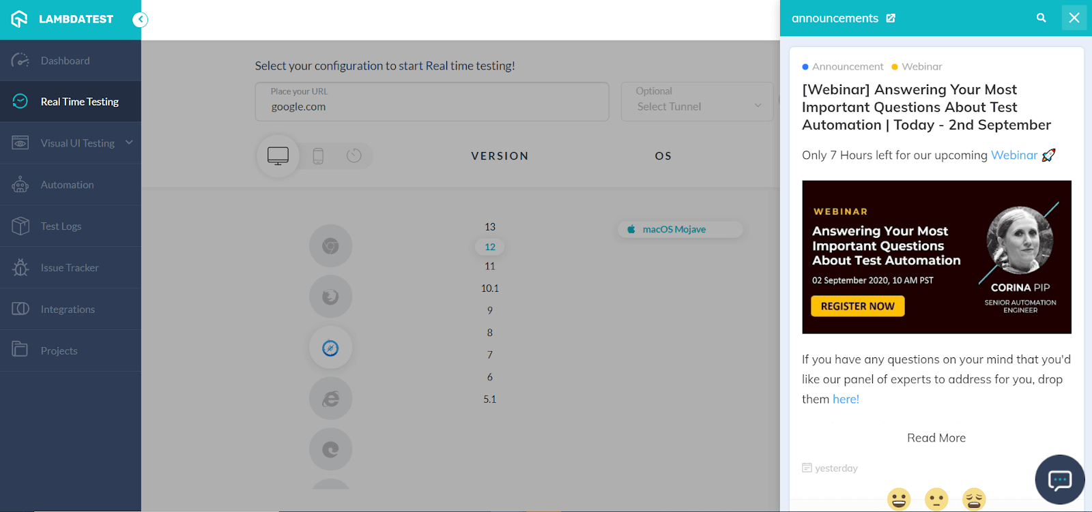Image resolution: width=1092 pixels, height=512 pixels.
Task: Open announcements in new window icon
Action: 891,18
